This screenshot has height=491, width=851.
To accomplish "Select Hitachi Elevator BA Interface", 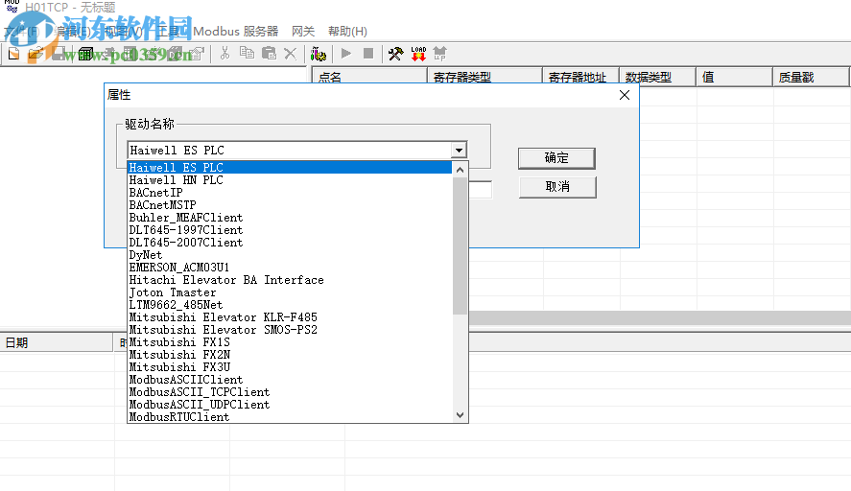I will 290,280.
